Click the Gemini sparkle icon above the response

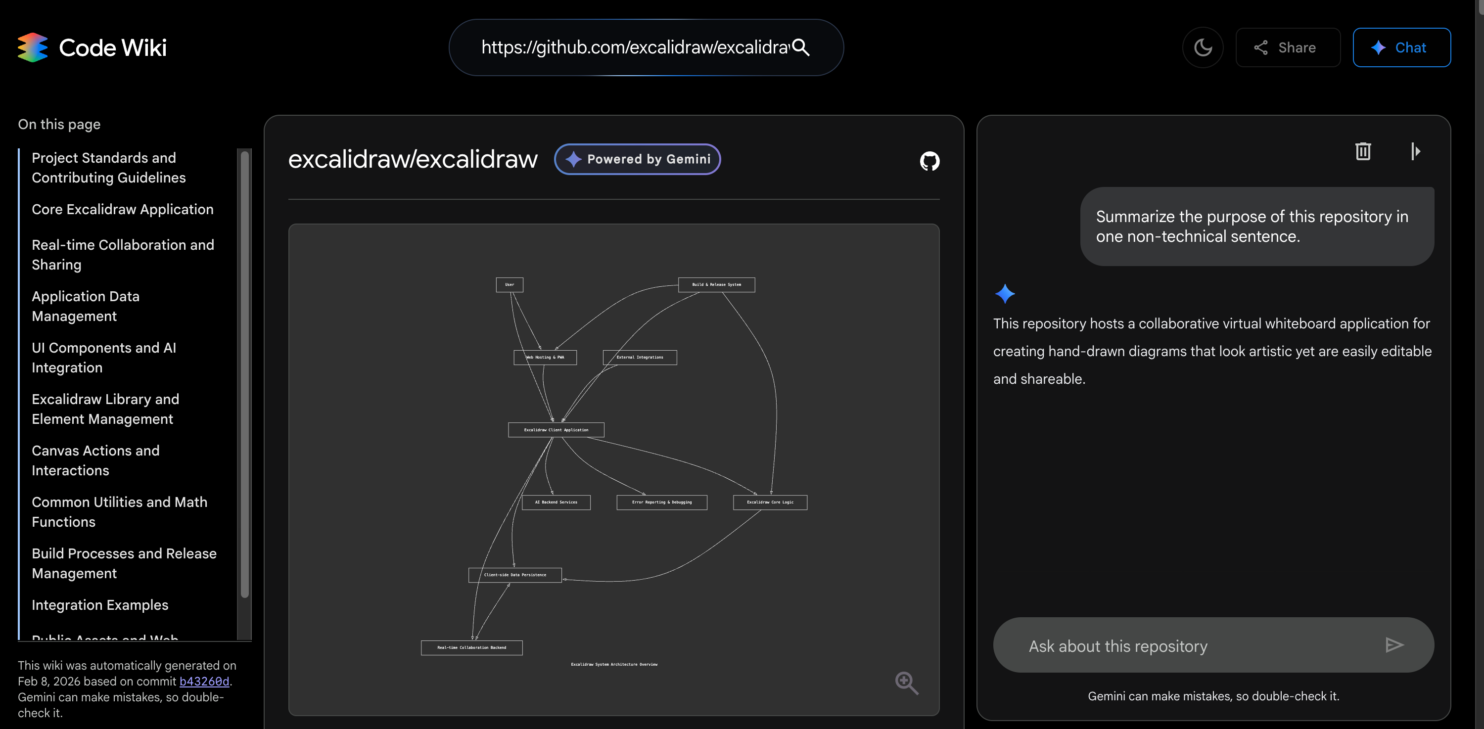coord(1004,294)
